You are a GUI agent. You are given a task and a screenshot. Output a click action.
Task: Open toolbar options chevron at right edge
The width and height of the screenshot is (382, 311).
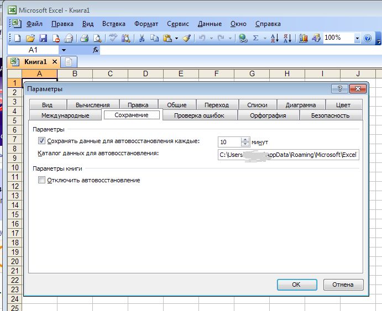pos(378,39)
